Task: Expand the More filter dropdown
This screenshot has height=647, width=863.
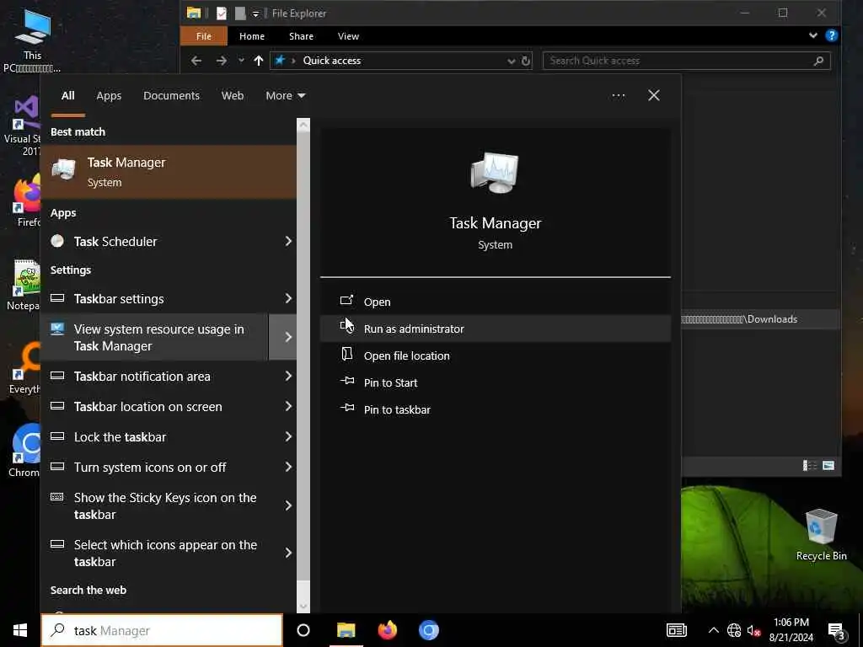Action: (285, 96)
